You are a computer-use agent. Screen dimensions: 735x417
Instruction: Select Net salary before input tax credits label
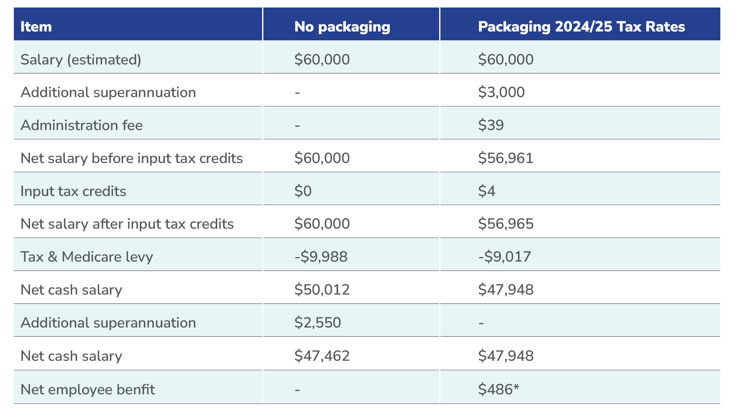(x=131, y=158)
